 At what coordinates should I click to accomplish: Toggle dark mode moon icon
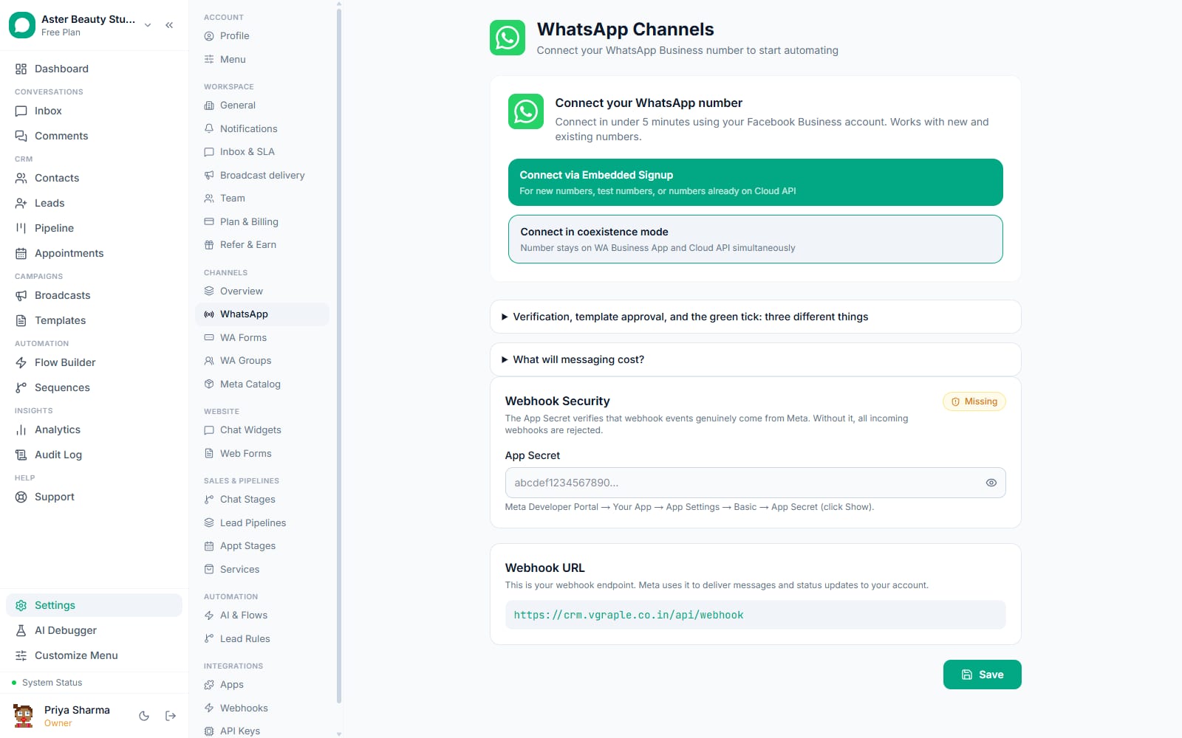144,716
